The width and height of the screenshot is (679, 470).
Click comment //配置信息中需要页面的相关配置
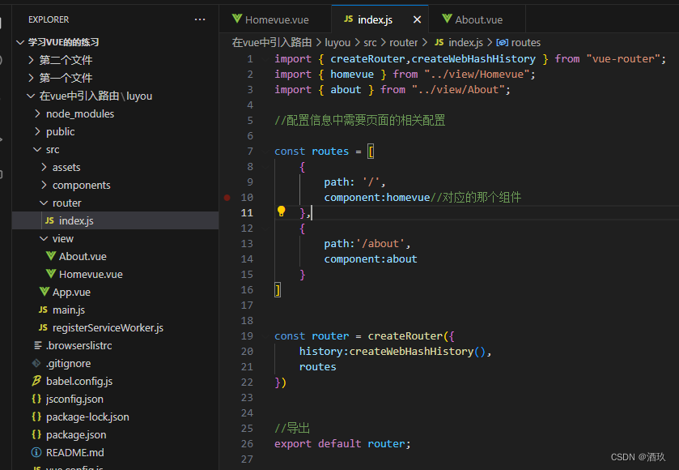coord(360,120)
